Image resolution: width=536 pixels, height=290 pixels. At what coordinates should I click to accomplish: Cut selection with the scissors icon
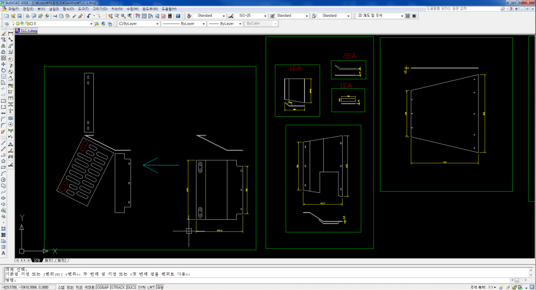tap(55, 16)
